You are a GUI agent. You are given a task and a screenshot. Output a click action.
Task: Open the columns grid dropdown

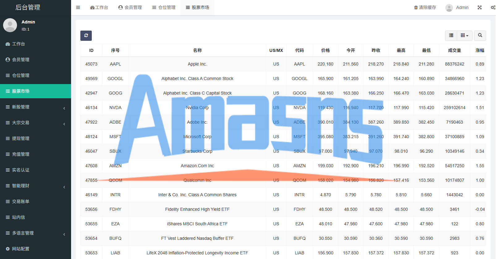click(464, 36)
